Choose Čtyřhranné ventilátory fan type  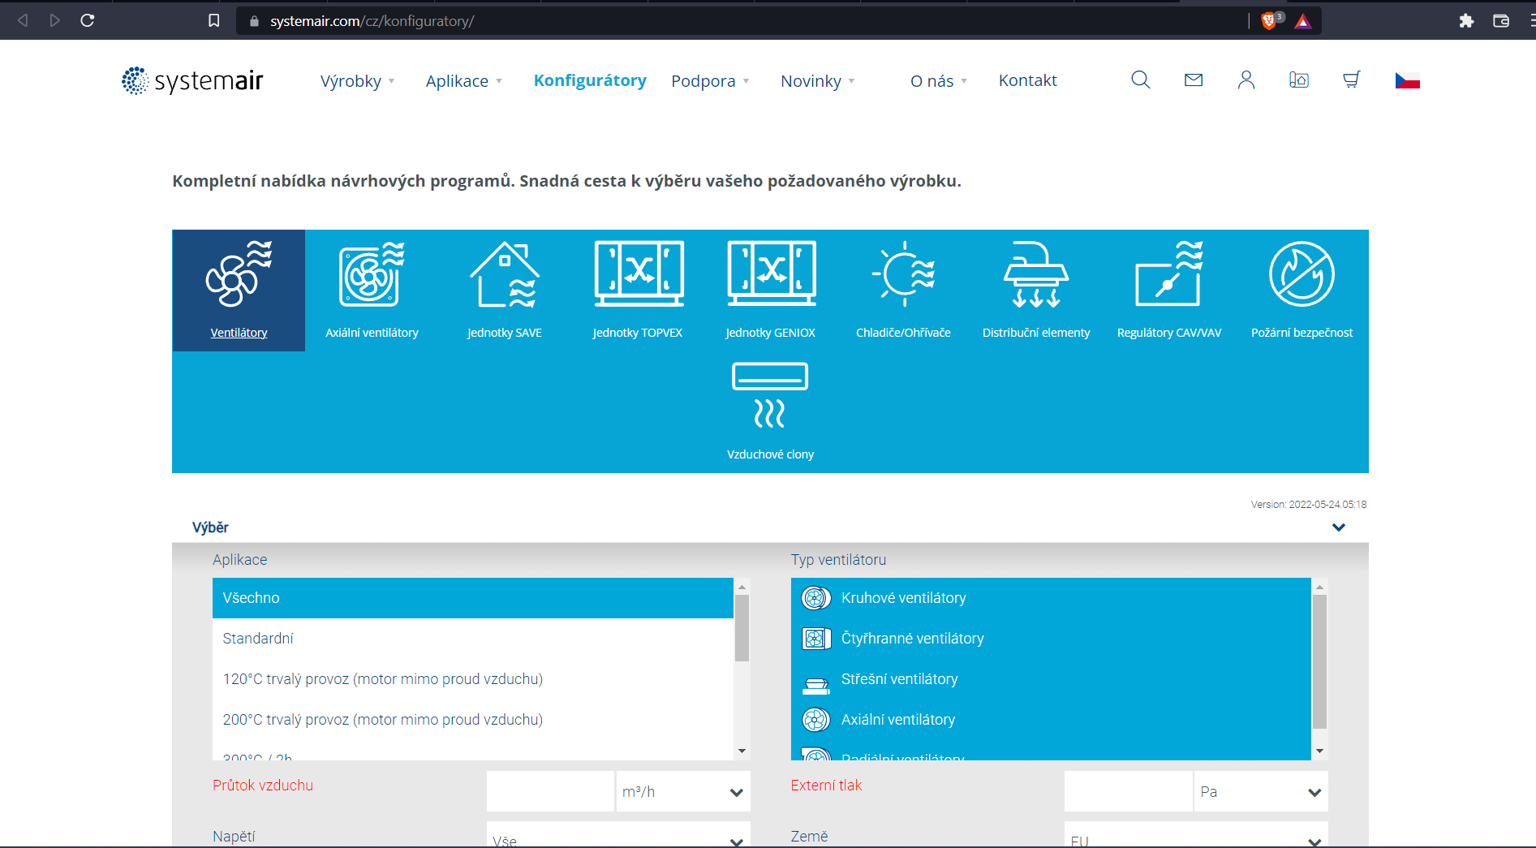coord(1051,639)
